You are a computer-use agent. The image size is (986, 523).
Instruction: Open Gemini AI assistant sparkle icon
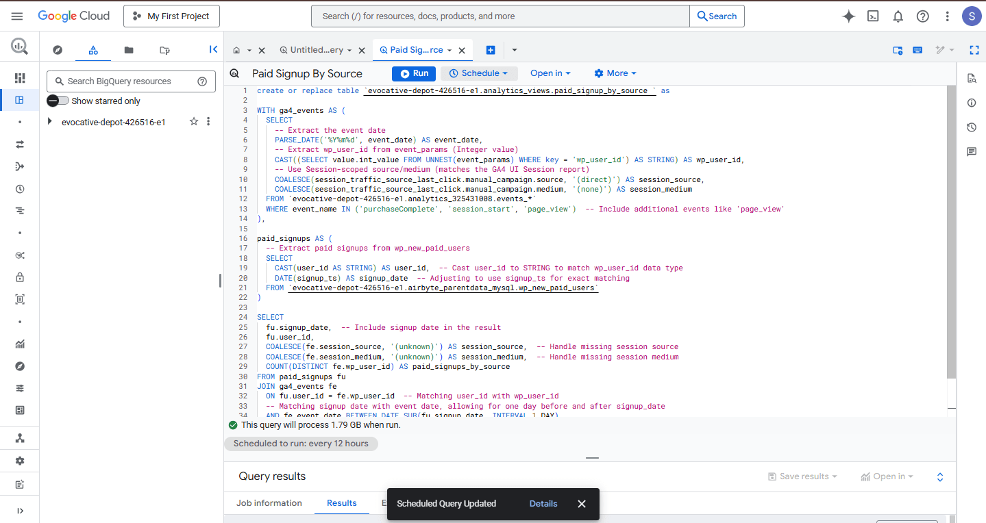click(848, 16)
